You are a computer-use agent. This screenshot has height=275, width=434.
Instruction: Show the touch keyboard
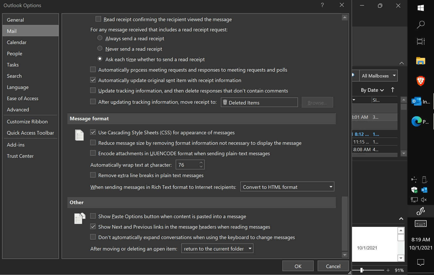421,224
